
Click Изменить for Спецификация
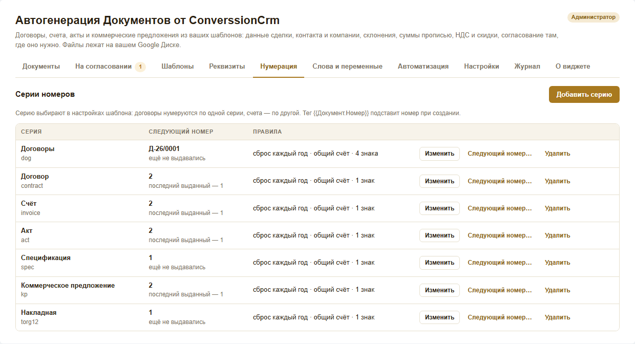439,263
